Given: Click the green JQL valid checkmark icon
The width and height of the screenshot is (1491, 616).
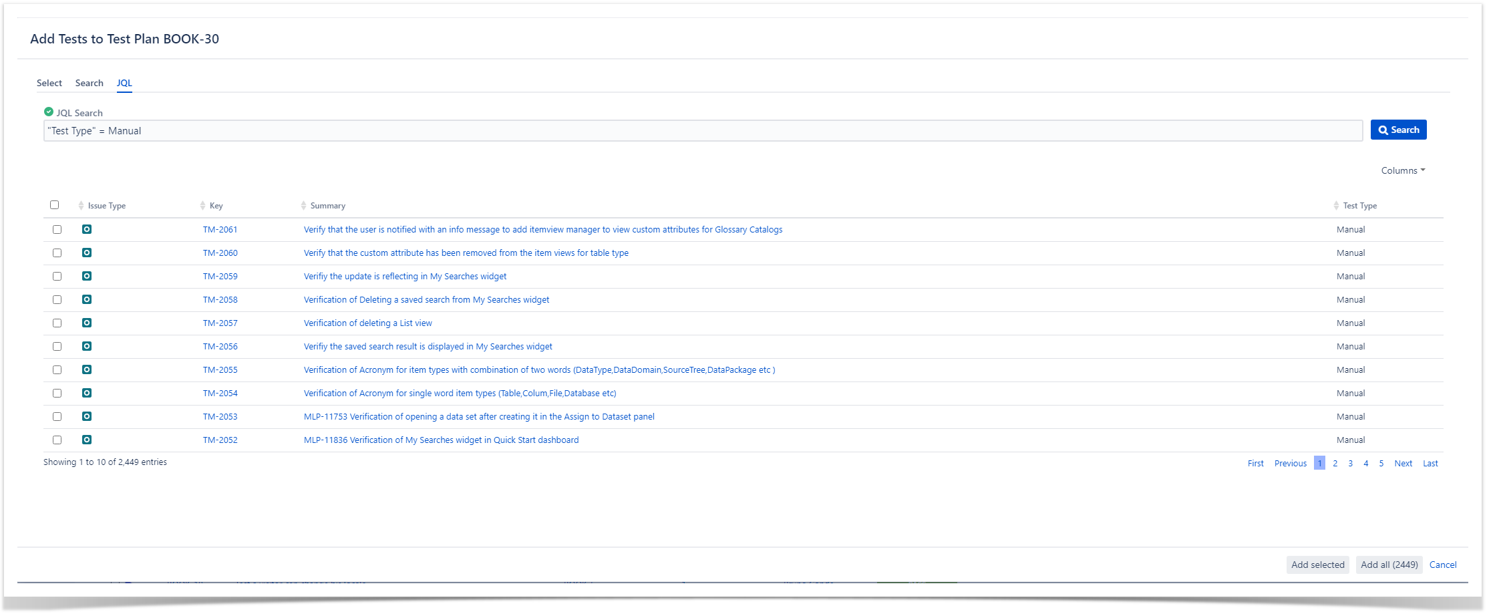Looking at the screenshot, I should click(x=49, y=112).
